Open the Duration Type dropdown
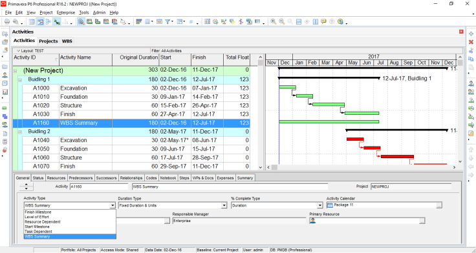The image size is (476, 253). (x=224, y=205)
